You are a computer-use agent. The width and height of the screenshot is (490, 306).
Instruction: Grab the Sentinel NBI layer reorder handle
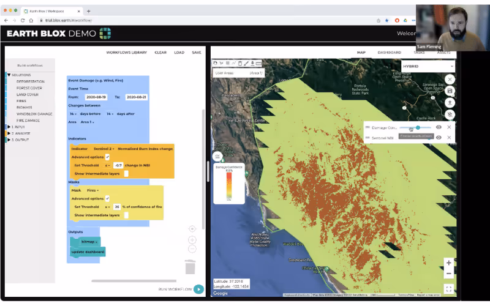(367, 137)
